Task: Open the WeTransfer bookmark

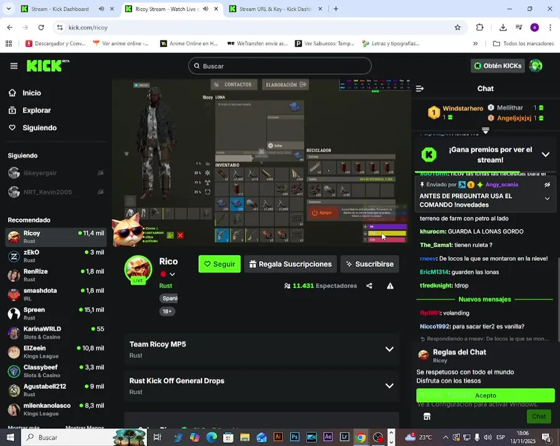Action: [x=258, y=43]
